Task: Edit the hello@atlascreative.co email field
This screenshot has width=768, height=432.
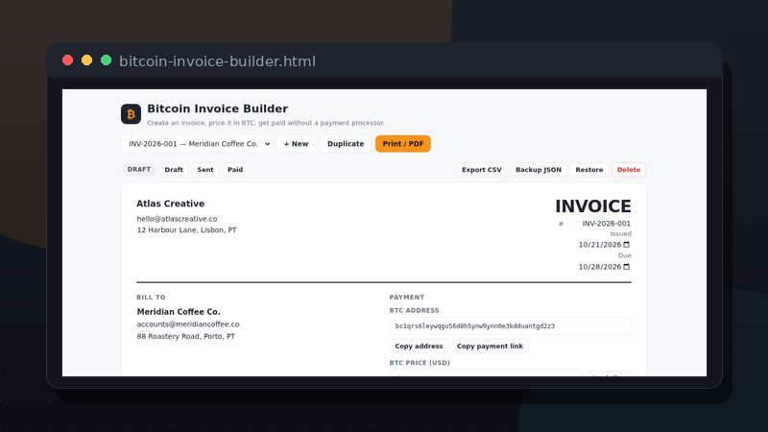Action: click(177, 219)
